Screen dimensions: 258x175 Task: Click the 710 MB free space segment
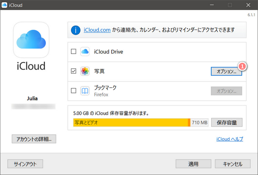click(x=200, y=122)
